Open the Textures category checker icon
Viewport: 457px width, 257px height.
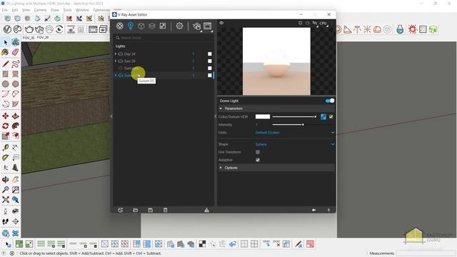163,26
